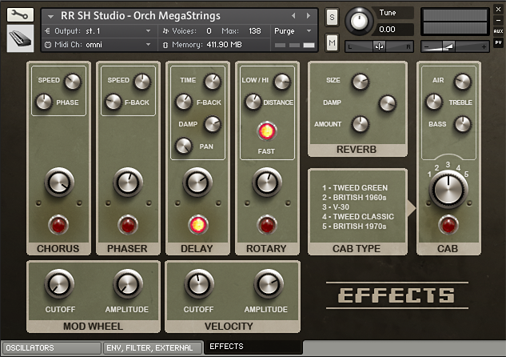Image resolution: width=506 pixels, height=357 pixels.
Task: Click the Voices count value 0
Action: coord(209,31)
